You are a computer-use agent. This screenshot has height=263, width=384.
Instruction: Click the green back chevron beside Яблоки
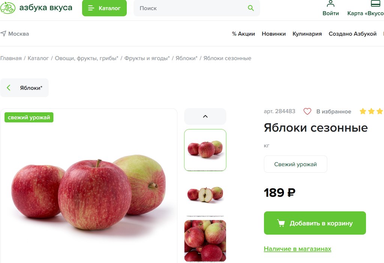pos(9,88)
